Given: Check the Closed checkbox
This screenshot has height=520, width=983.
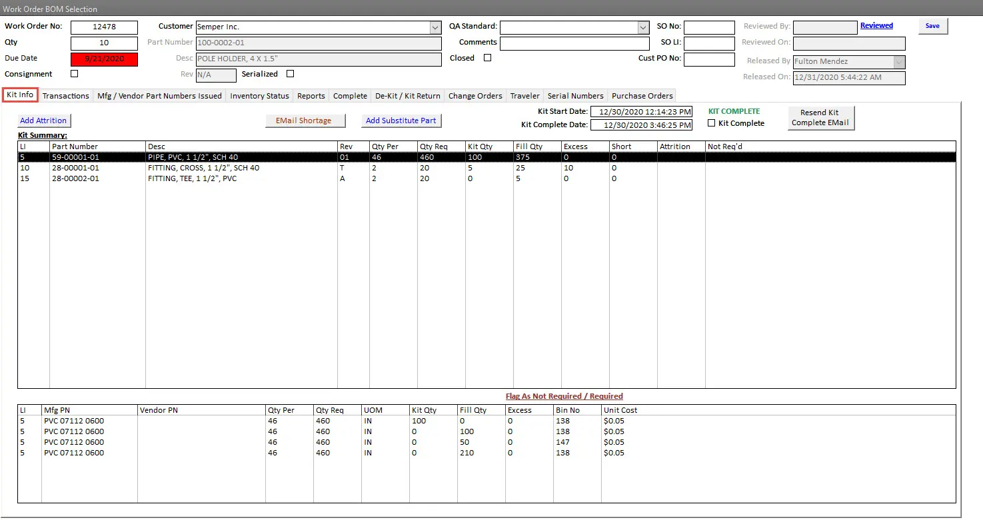Looking at the screenshot, I should [x=487, y=58].
